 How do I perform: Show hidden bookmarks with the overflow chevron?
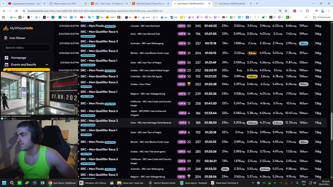(x=306, y=17)
